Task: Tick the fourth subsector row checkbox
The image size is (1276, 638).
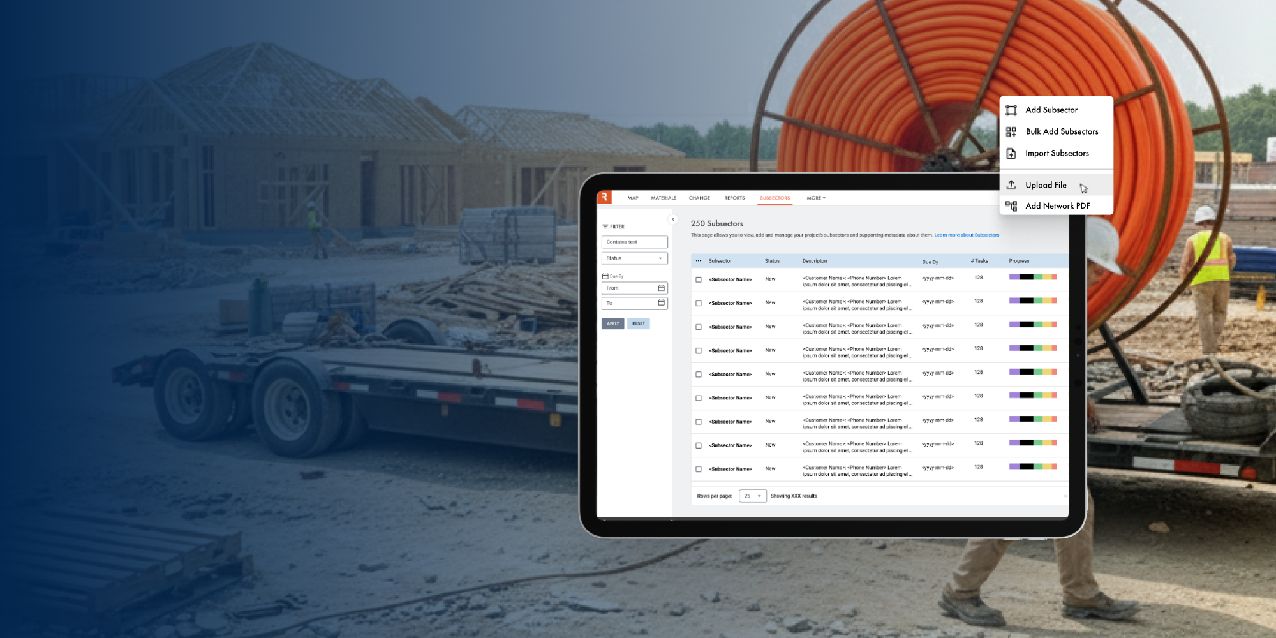Action: coord(699,351)
